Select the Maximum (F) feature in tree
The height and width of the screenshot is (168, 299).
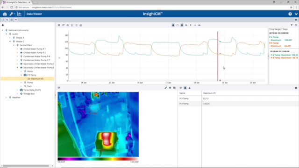tap(37, 79)
